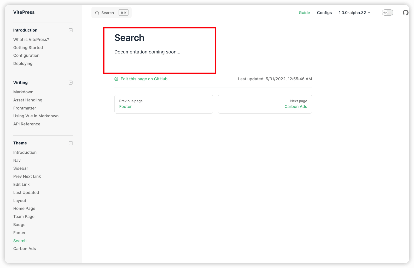The height and width of the screenshot is (268, 414).
Task: Open Using Vue in Markdown page
Action: coord(36,116)
